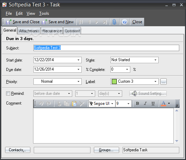Click the Delete X icon in comment toolbar
Screen dimensions: 186x160
(x=82, y=104)
